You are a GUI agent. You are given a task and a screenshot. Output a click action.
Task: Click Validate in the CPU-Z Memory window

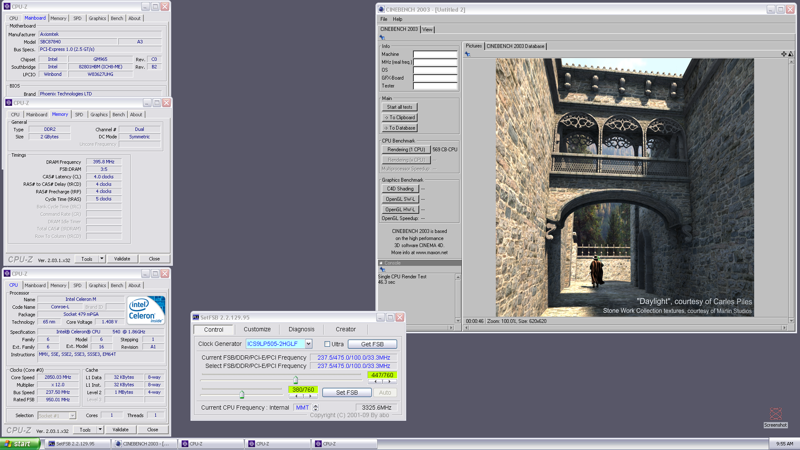122,259
